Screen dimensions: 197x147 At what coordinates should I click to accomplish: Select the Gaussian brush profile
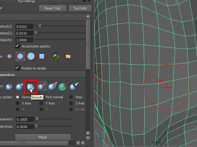click(x=10, y=56)
